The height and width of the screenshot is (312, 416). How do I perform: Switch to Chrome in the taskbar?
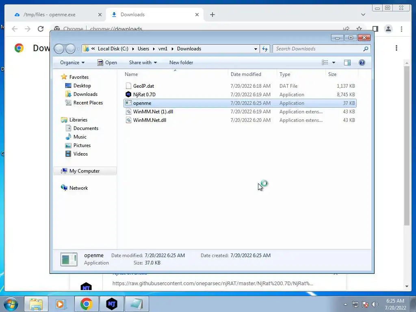point(86,304)
